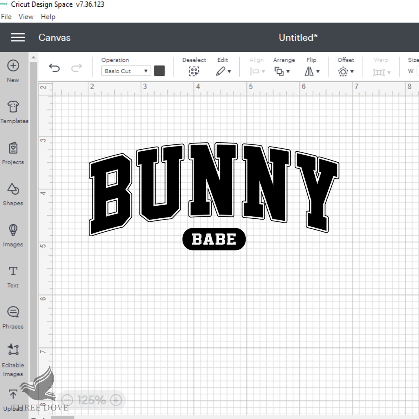This screenshot has height=419, width=419.
Task: Click the Upload icon
Action: coord(13,395)
